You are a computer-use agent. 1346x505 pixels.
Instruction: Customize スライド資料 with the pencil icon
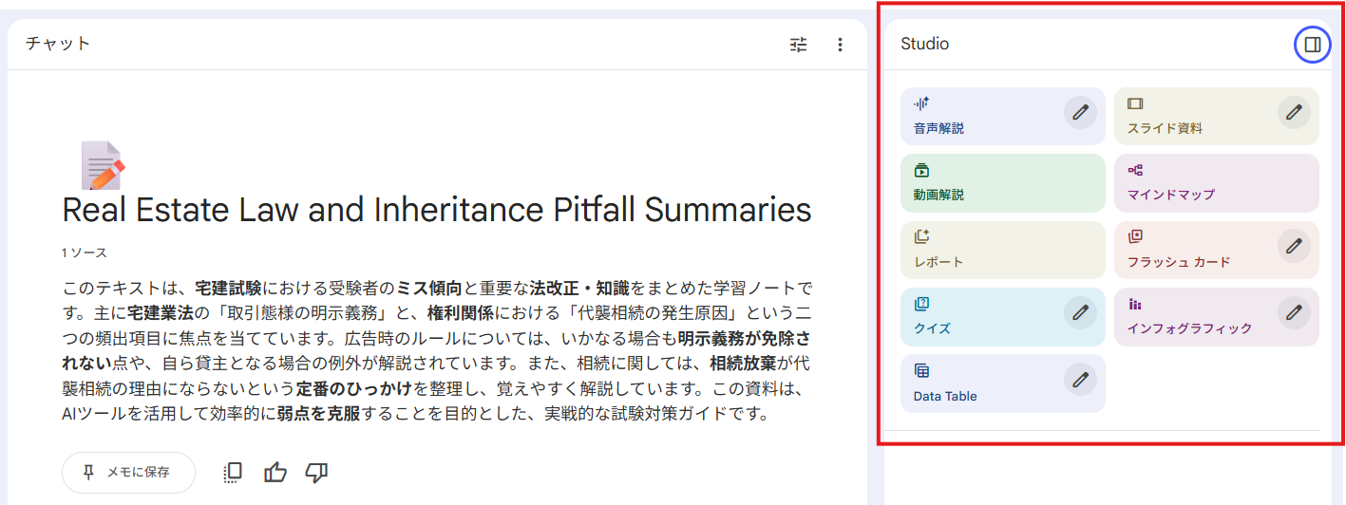(x=1294, y=112)
